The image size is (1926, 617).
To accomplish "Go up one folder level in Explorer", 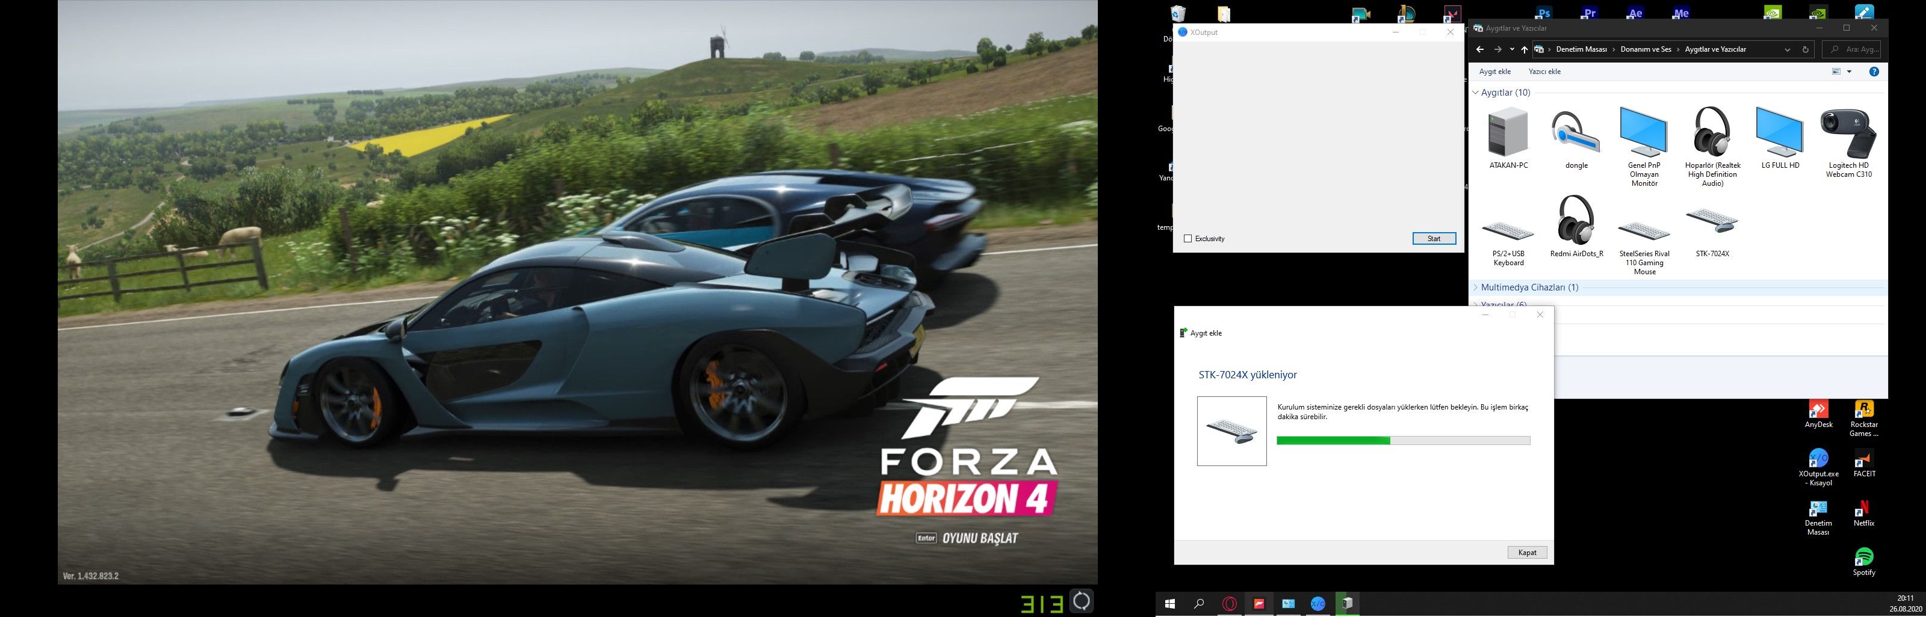I will click(1525, 49).
